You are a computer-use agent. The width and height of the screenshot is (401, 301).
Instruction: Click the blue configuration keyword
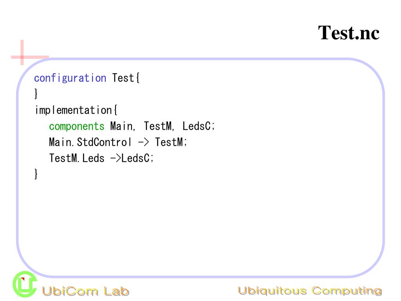[70, 78]
